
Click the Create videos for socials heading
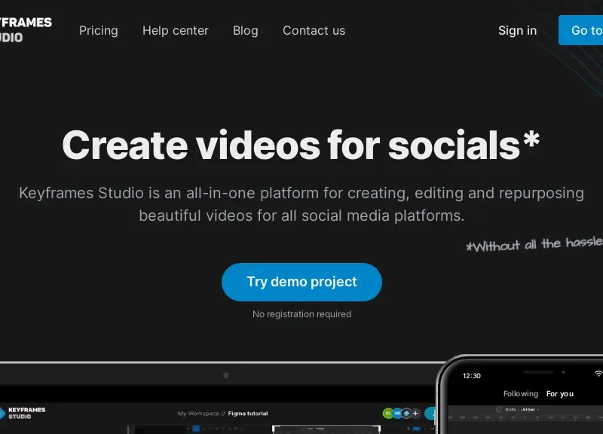tap(301, 145)
